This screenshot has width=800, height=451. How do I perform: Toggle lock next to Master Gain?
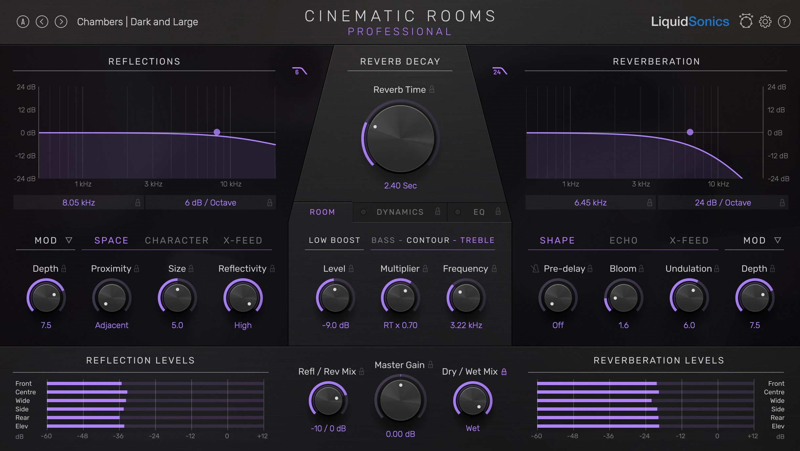tap(431, 364)
